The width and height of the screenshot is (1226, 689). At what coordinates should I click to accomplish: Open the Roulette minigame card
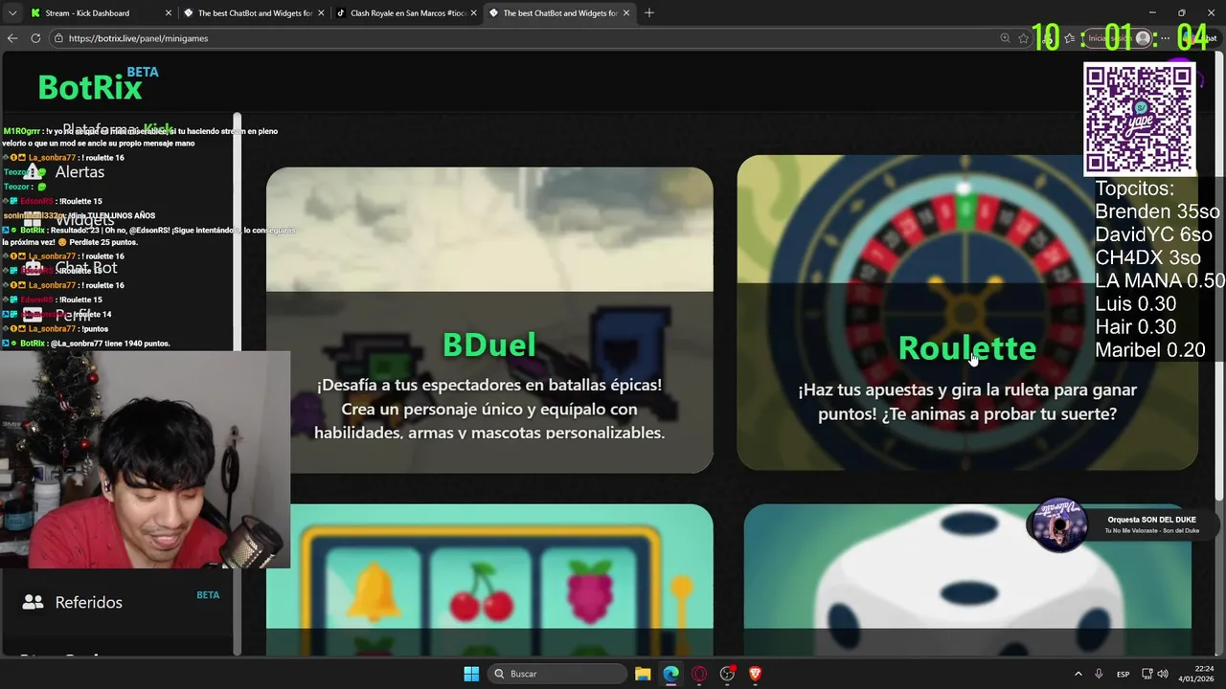[x=967, y=313]
